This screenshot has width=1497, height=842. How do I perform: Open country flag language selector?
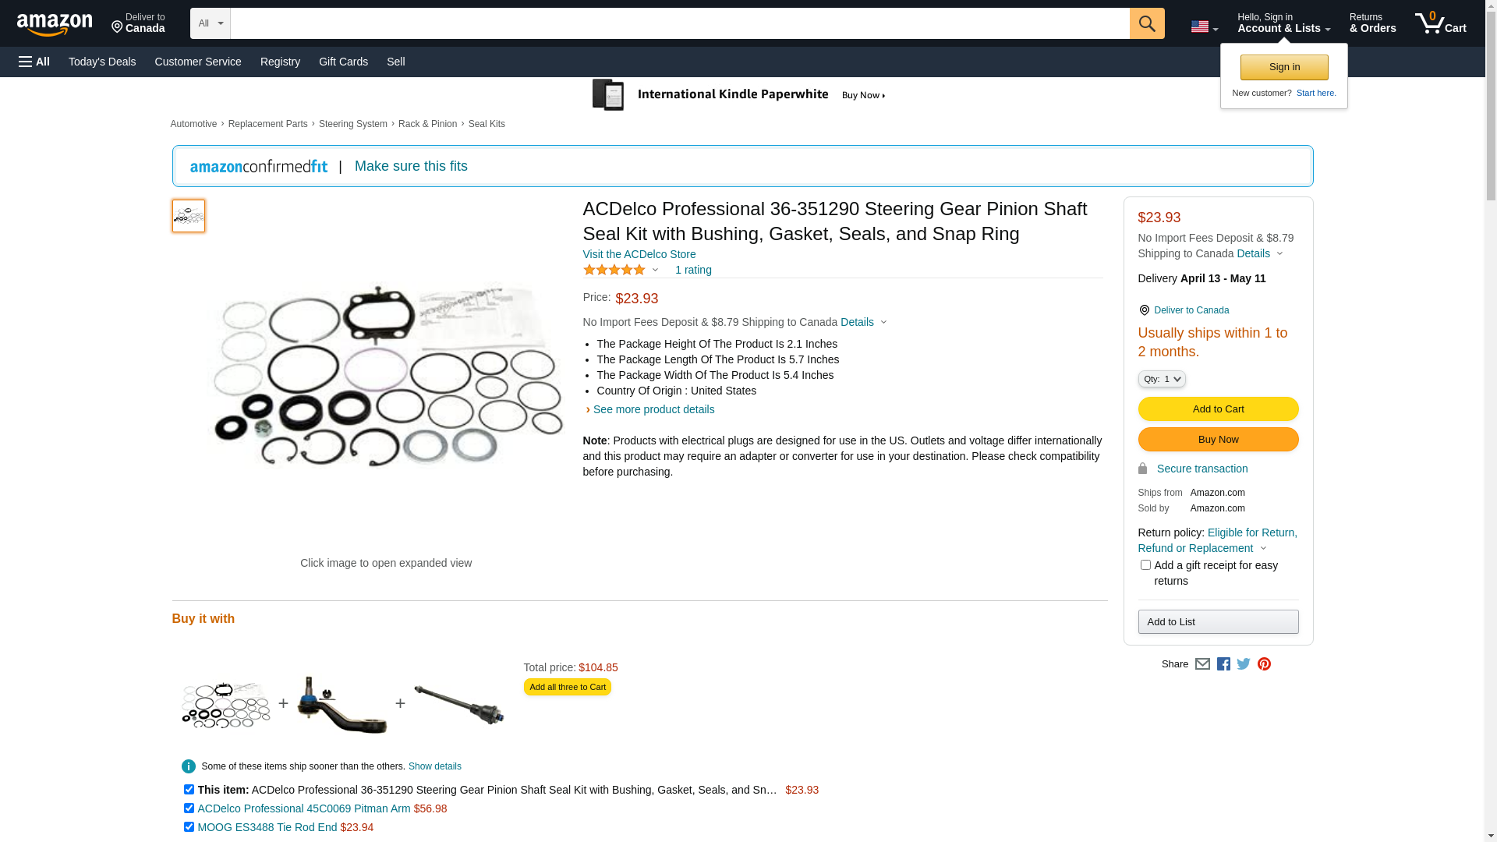[x=1204, y=27]
